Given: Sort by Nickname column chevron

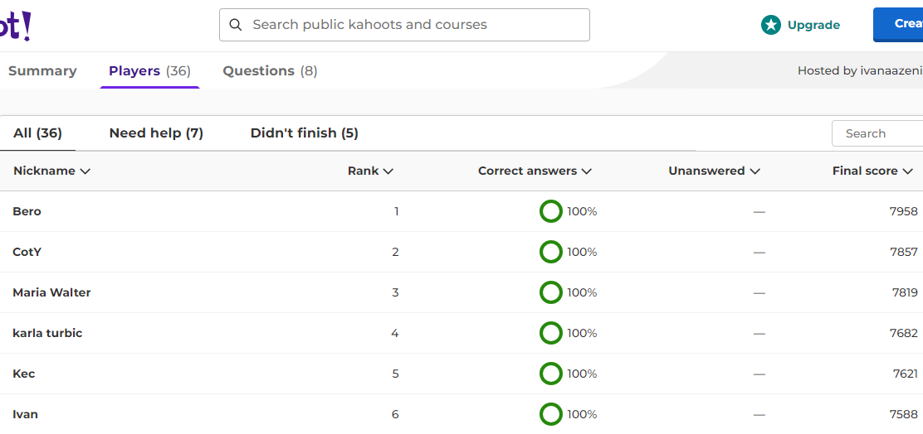Looking at the screenshot, I should (x=85, y=171).
